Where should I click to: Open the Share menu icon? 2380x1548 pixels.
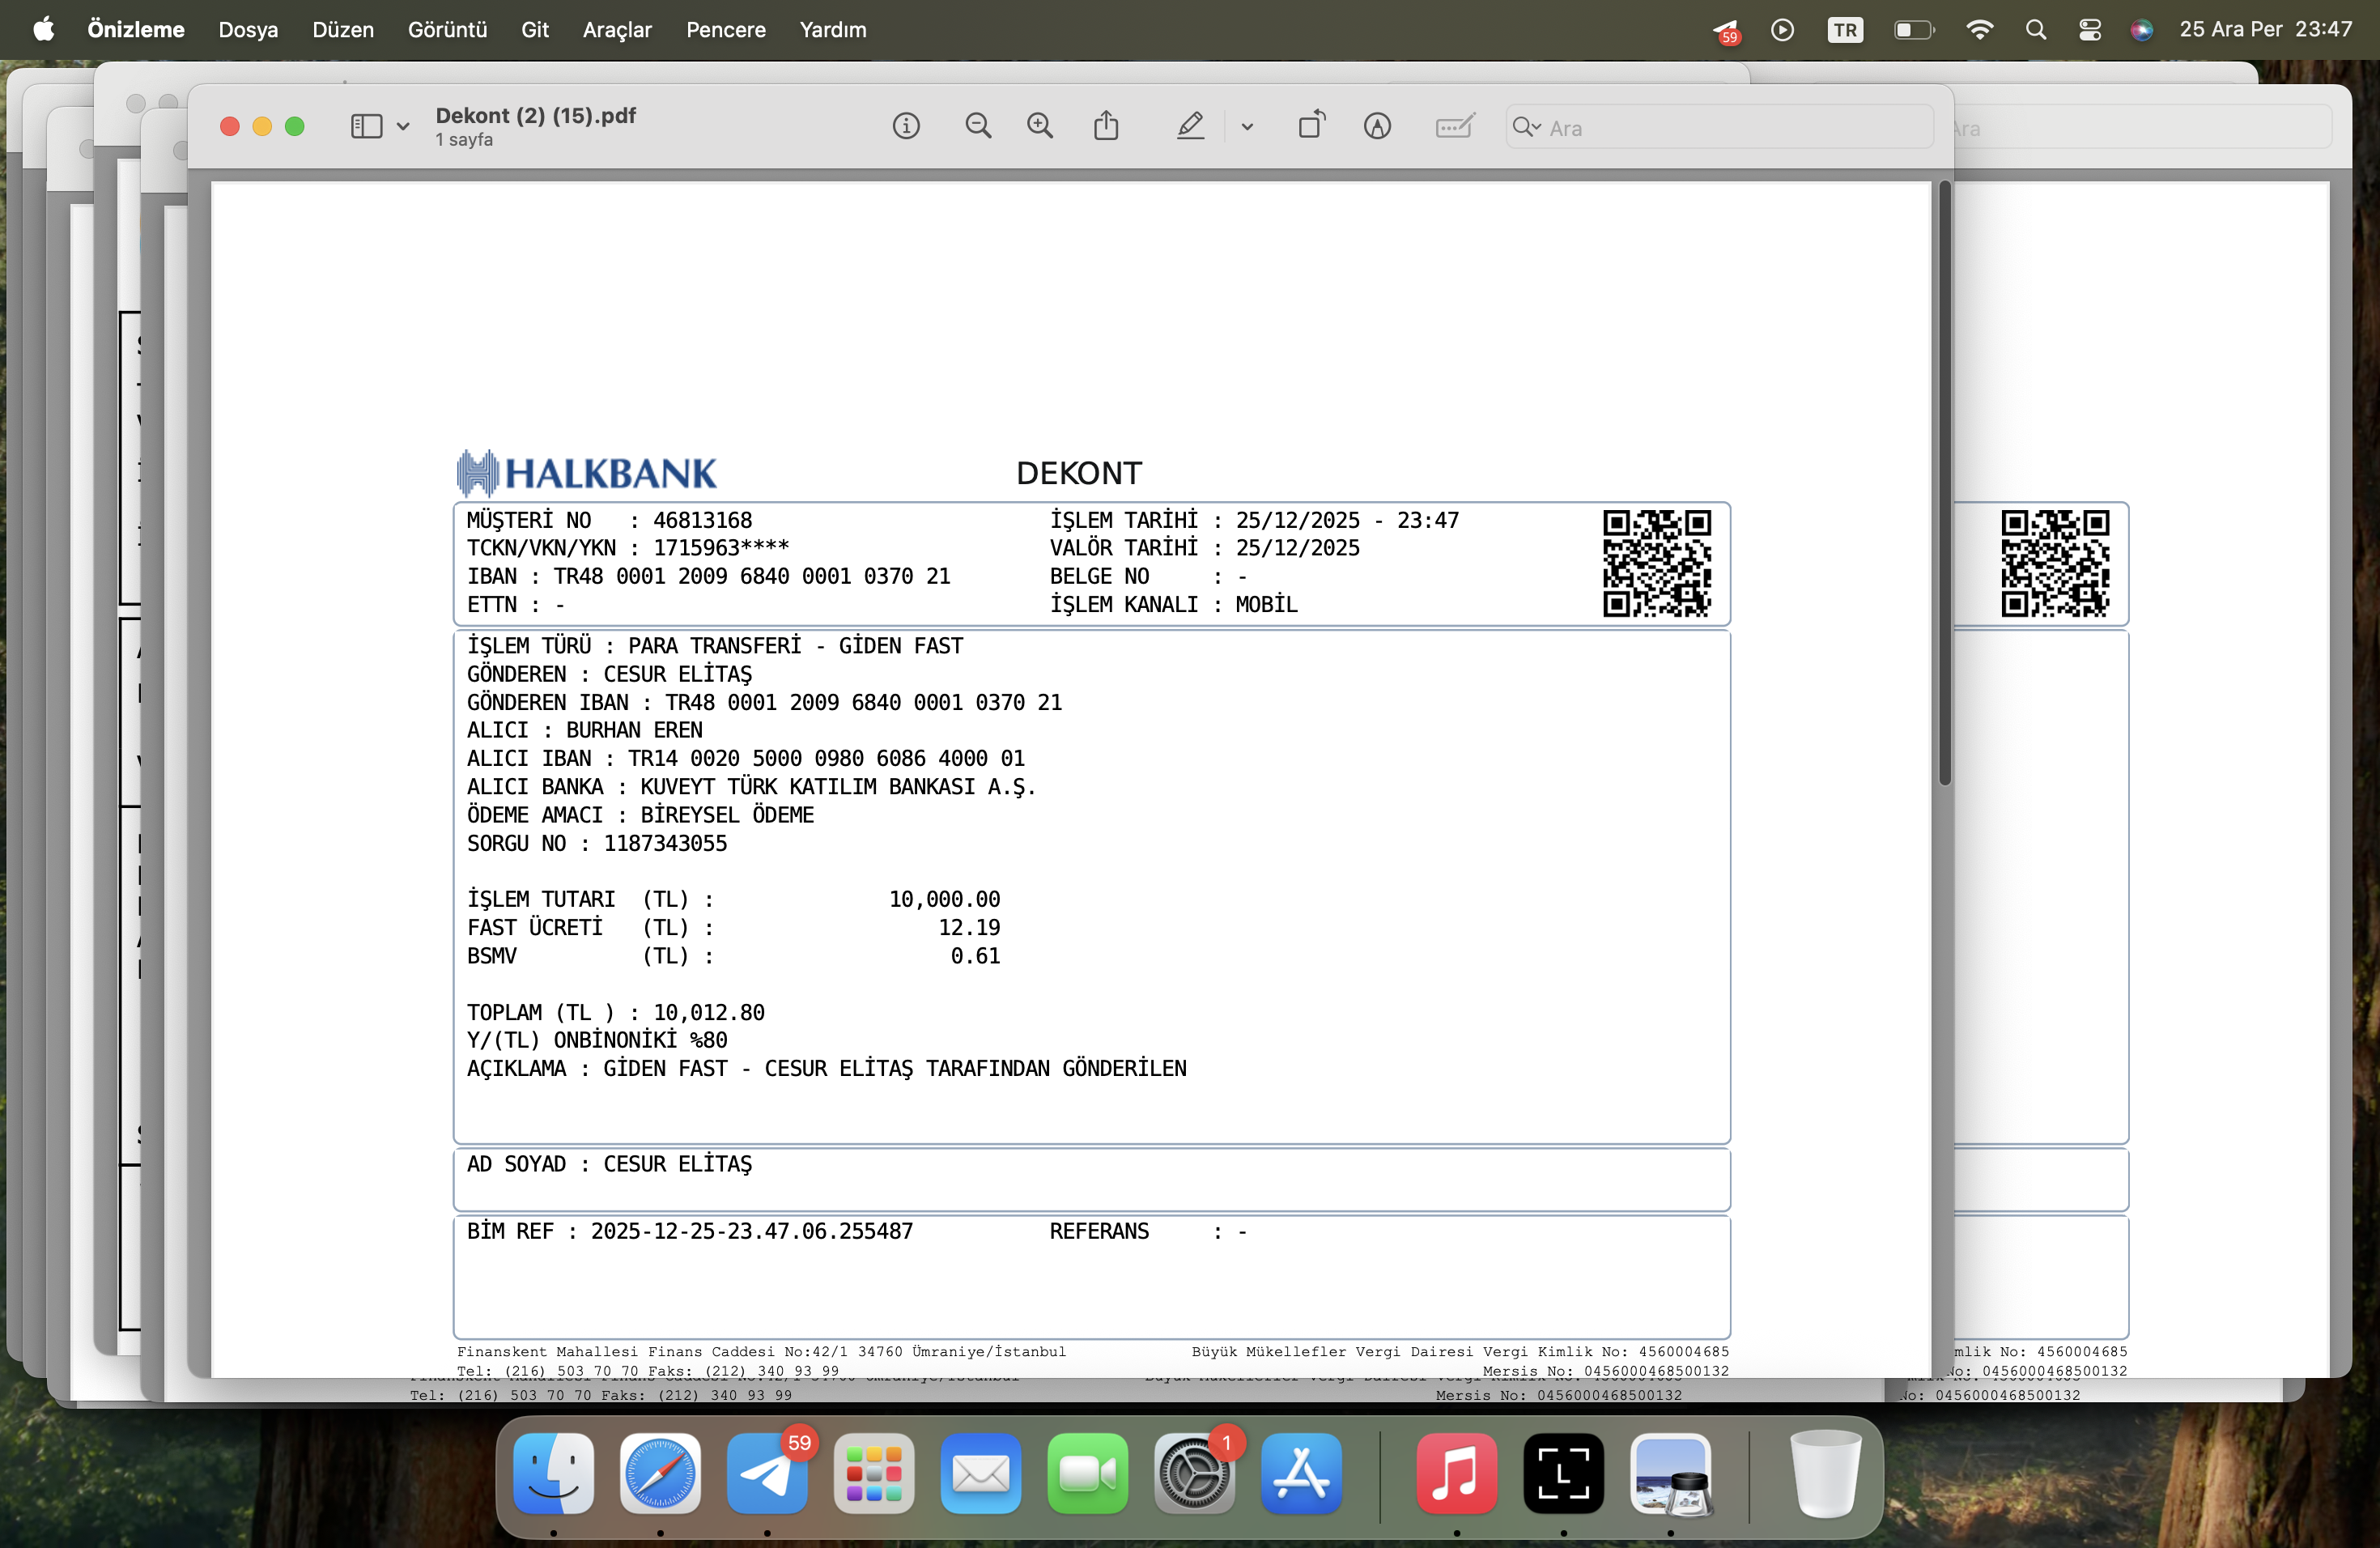pos(1106,126)
